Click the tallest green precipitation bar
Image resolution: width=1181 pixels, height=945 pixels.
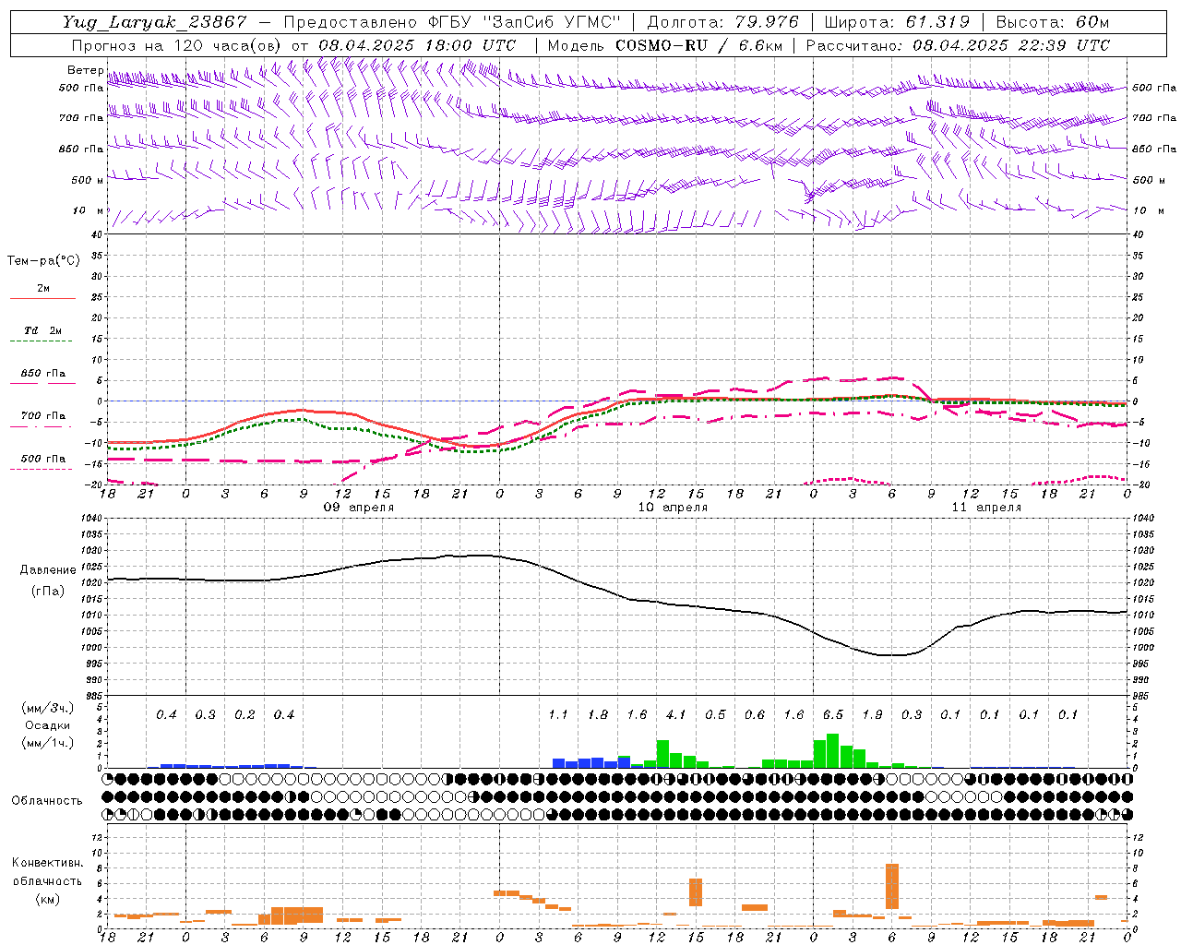click(x=833, y=750)
